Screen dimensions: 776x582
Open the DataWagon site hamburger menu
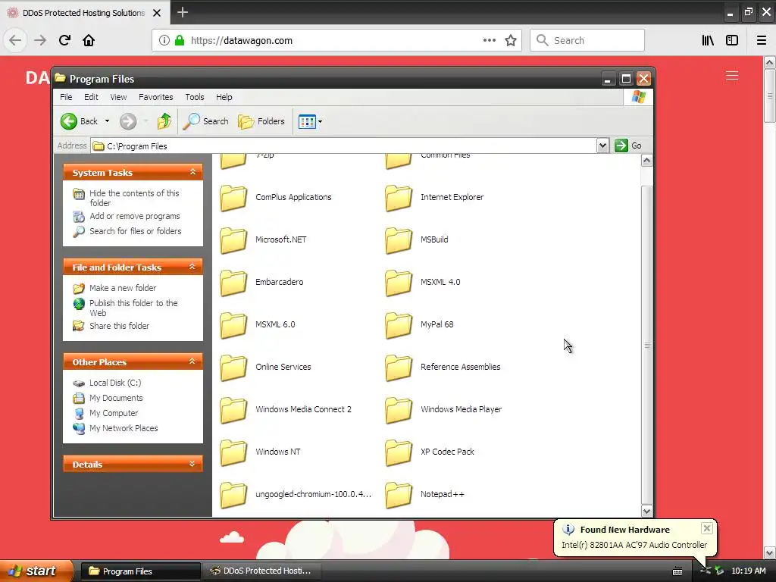coord(732,76)
